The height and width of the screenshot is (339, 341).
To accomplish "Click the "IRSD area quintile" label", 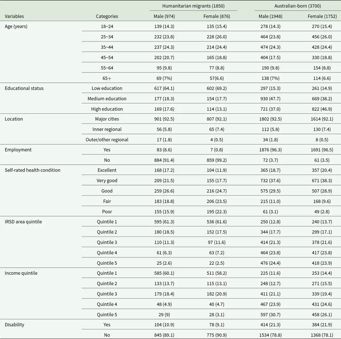I will pos(23,222).
